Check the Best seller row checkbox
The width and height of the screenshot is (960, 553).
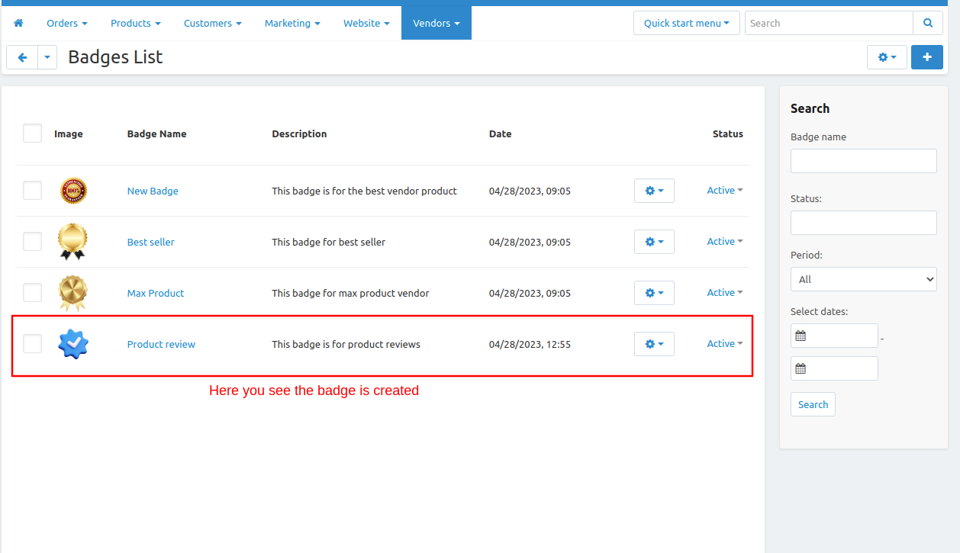pyautogui.click(x=32, y=242)
